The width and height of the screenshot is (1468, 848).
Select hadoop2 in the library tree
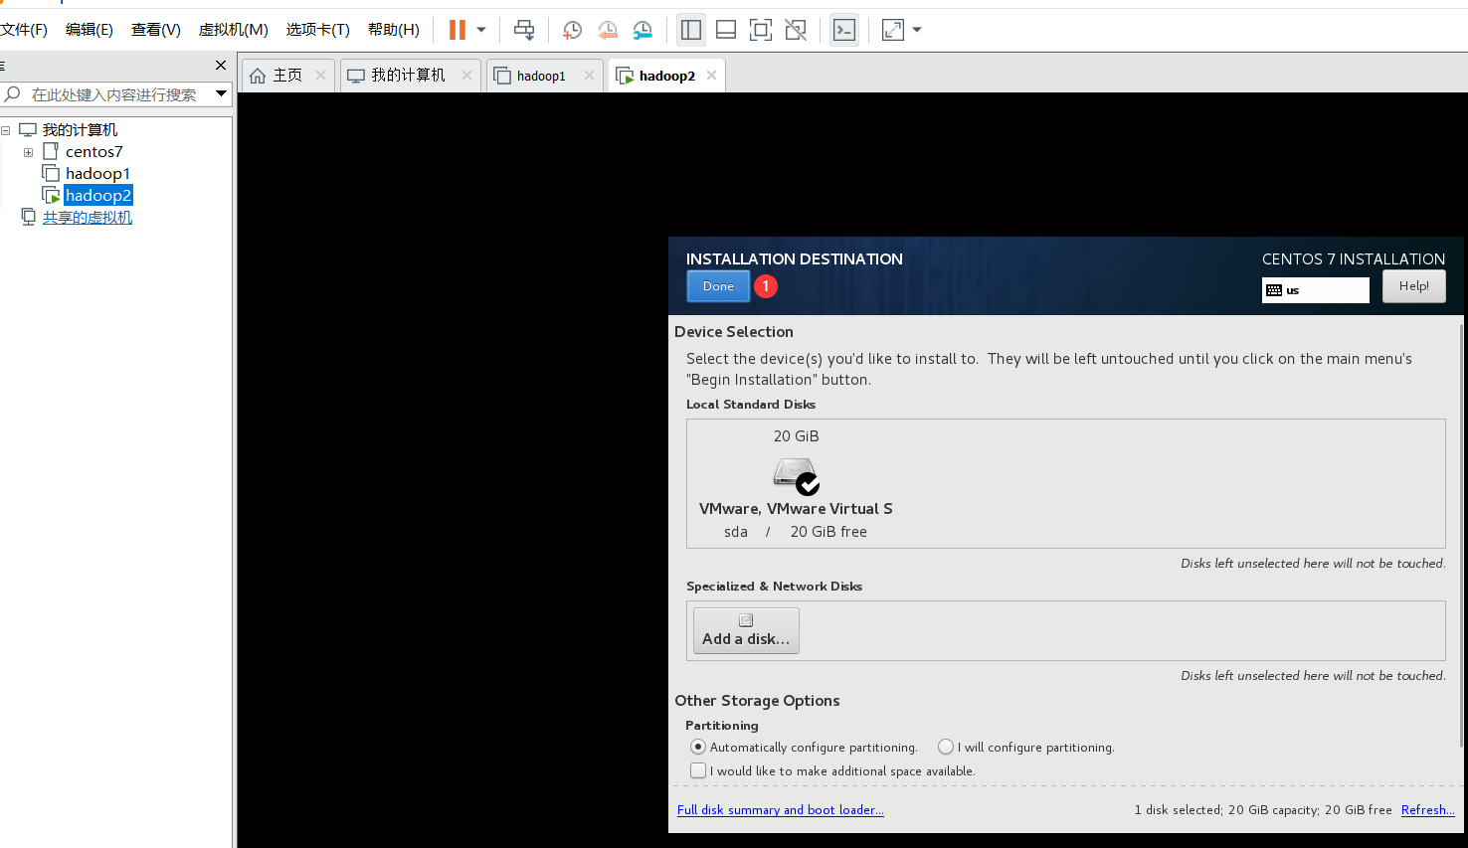98,196
